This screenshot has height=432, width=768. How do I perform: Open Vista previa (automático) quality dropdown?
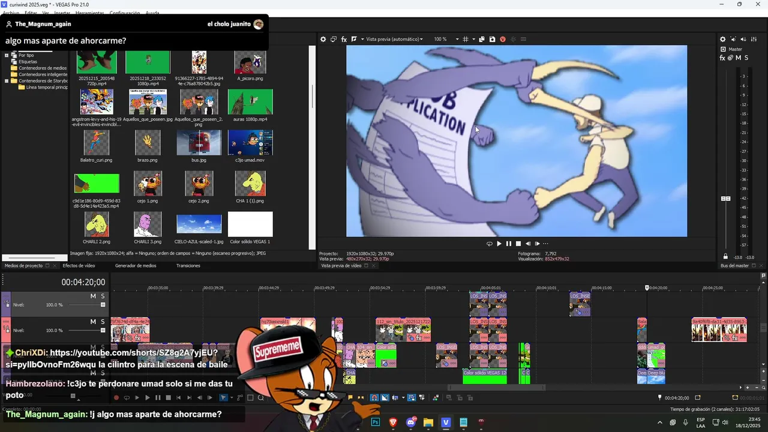[394, 39]
